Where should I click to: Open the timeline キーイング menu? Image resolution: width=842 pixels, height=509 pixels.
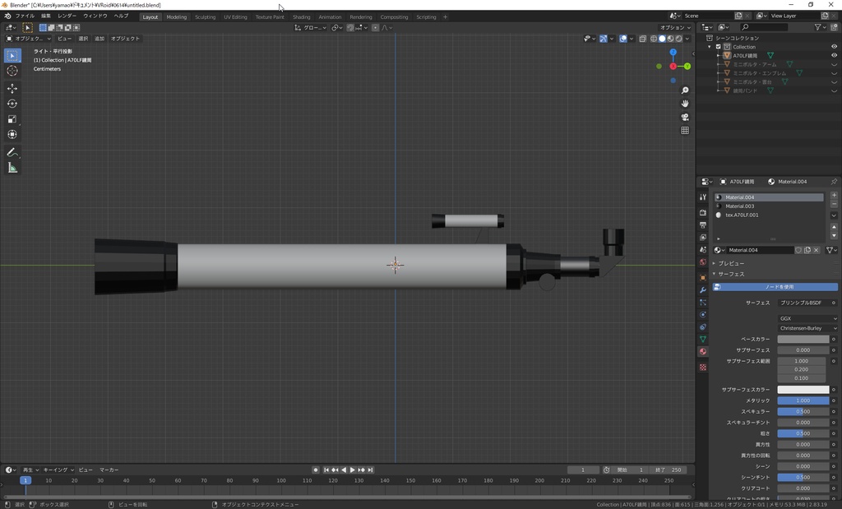[x=58, y=470]
